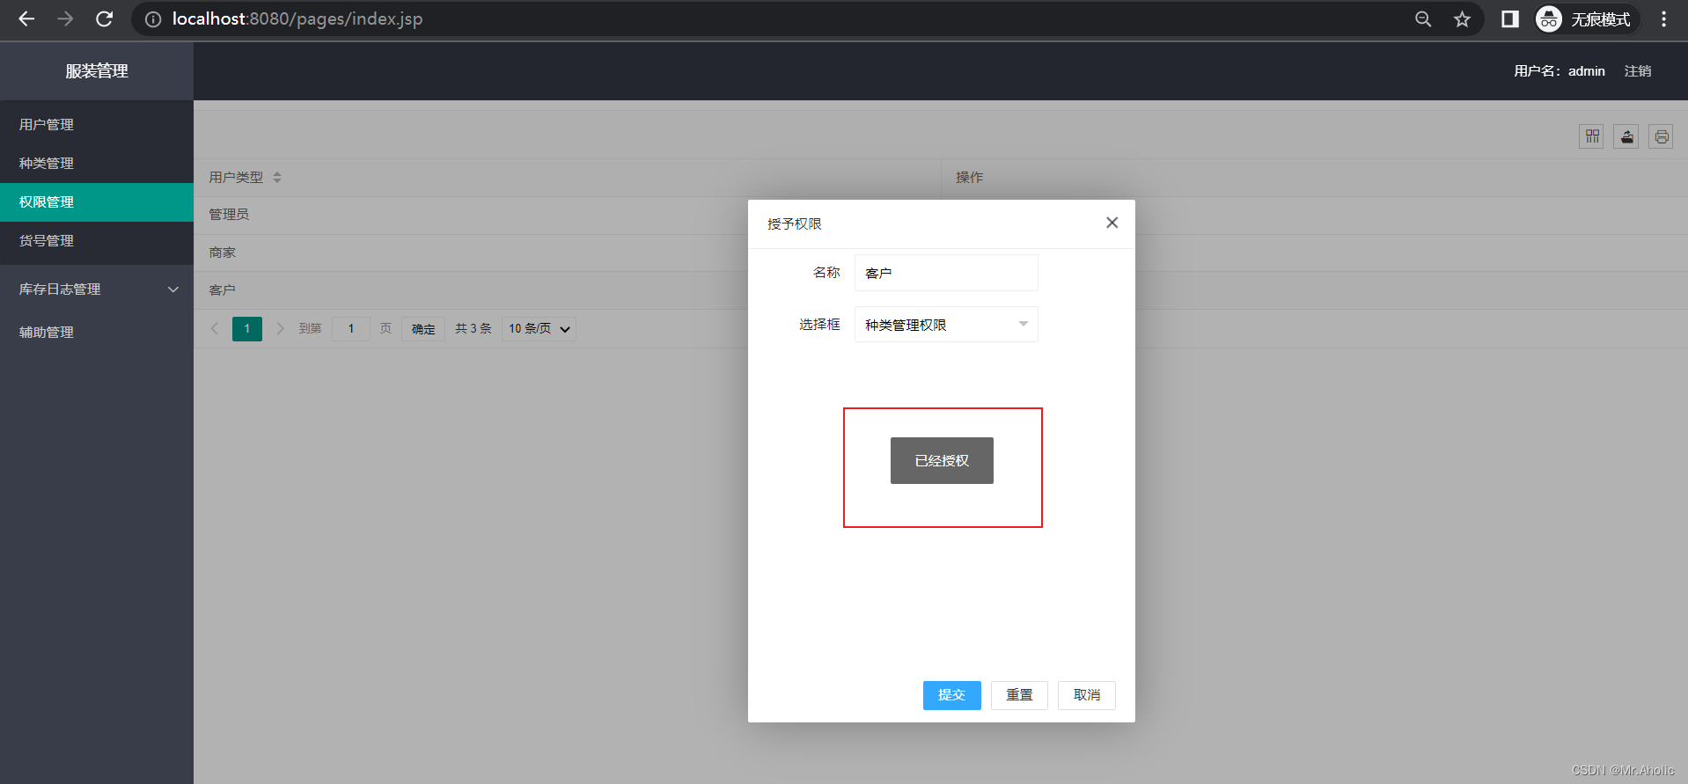Click the 服装管理 logo title
The width and height of the screenshot is (1688, 784).
(x=97, y=70)
